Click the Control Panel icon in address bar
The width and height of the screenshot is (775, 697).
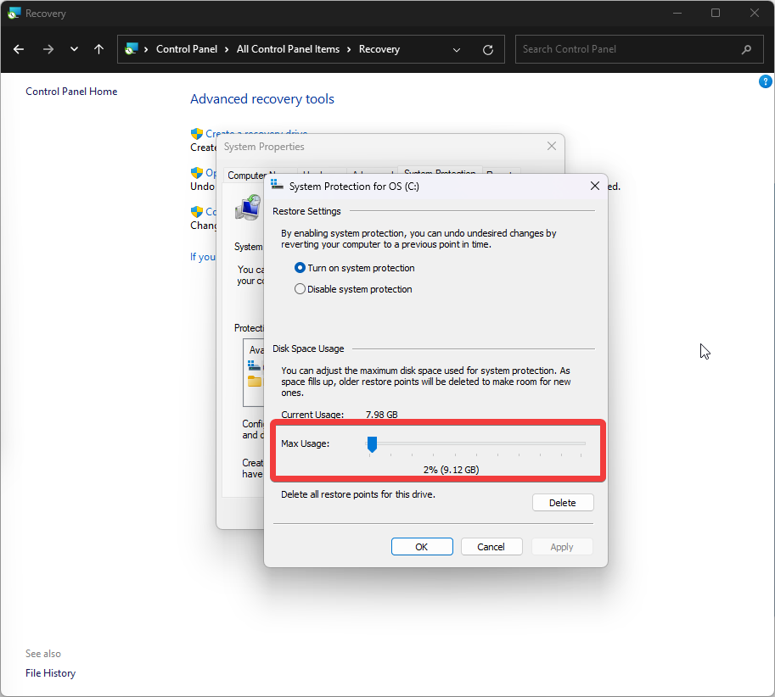coord(132,49)
